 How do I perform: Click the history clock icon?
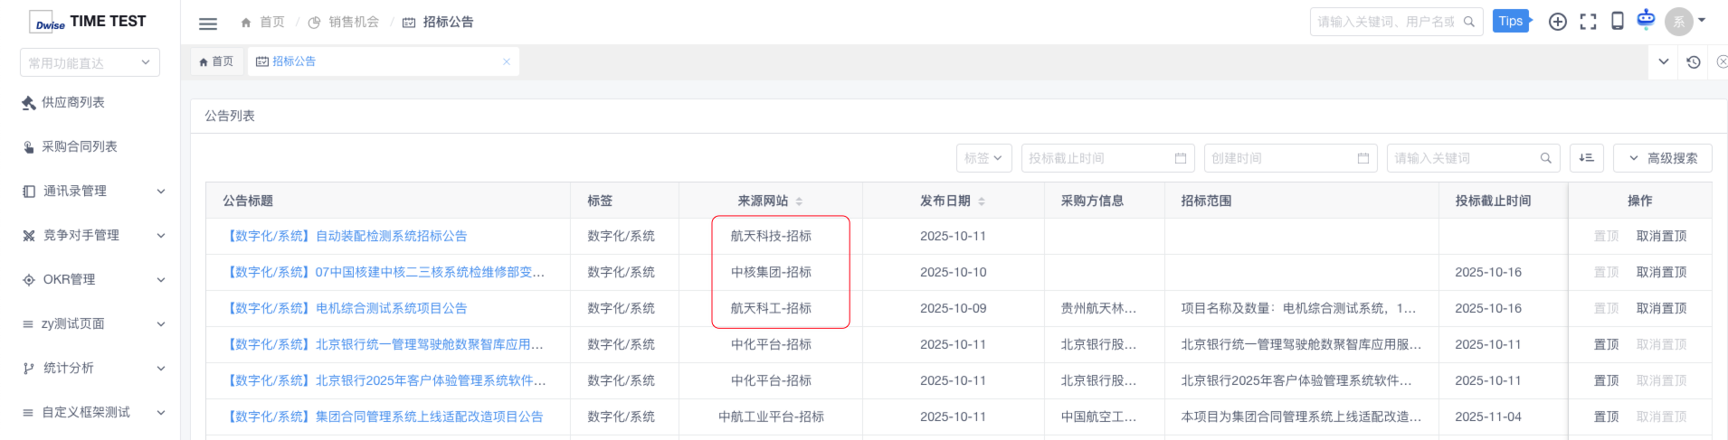1694,62
